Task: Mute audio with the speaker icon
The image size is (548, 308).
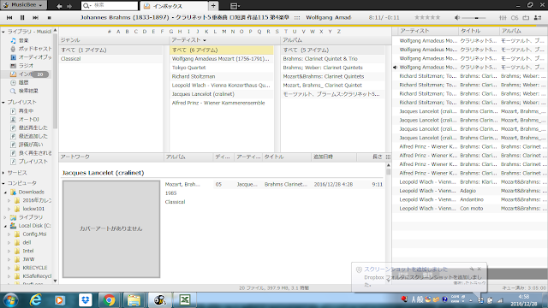Action: (x=457, y=17)
